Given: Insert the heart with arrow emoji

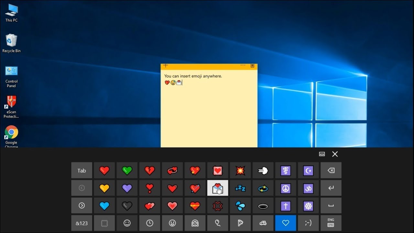Looking at the screenshot, I should click(x=195, y=188).
